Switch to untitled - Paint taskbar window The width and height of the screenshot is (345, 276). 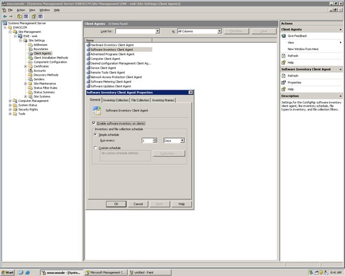click(x=150, y=272)
